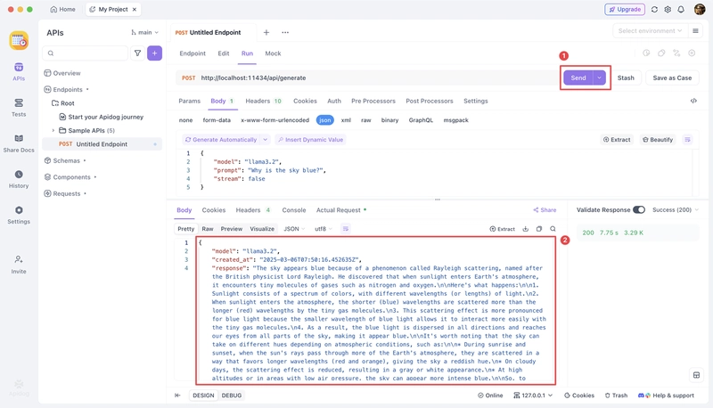The image size is (713, 408).
Task: Open a new tab with plus icon
Action: (266, 32)
